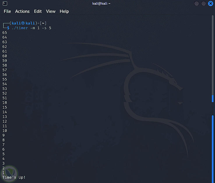
Task: Click the ./timer command text
Action: (20, 28)
